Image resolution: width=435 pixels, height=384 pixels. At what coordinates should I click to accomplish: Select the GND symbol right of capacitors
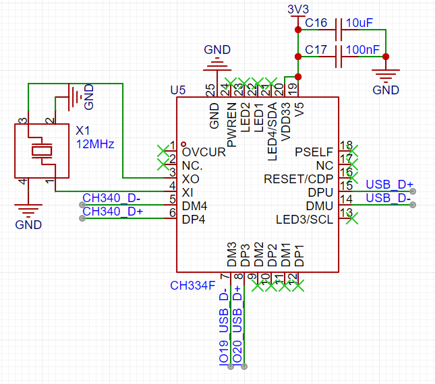point(386,76)
